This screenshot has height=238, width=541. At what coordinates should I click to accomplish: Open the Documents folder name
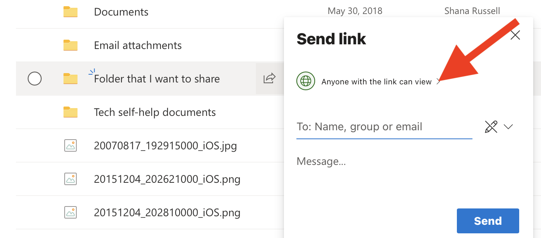(x=121, y=12)
